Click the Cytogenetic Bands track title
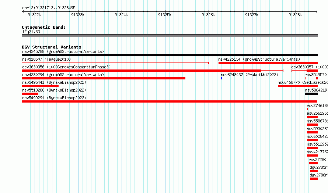 pyautogui.click(x=44, y=27)
